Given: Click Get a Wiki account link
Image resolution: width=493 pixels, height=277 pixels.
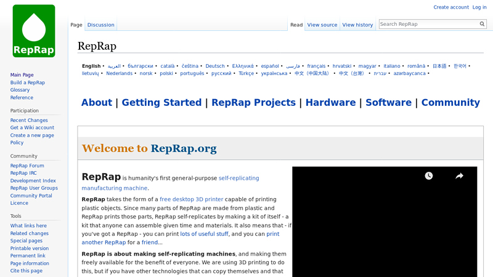Looking at the screenshot, I should click(32, 127).
